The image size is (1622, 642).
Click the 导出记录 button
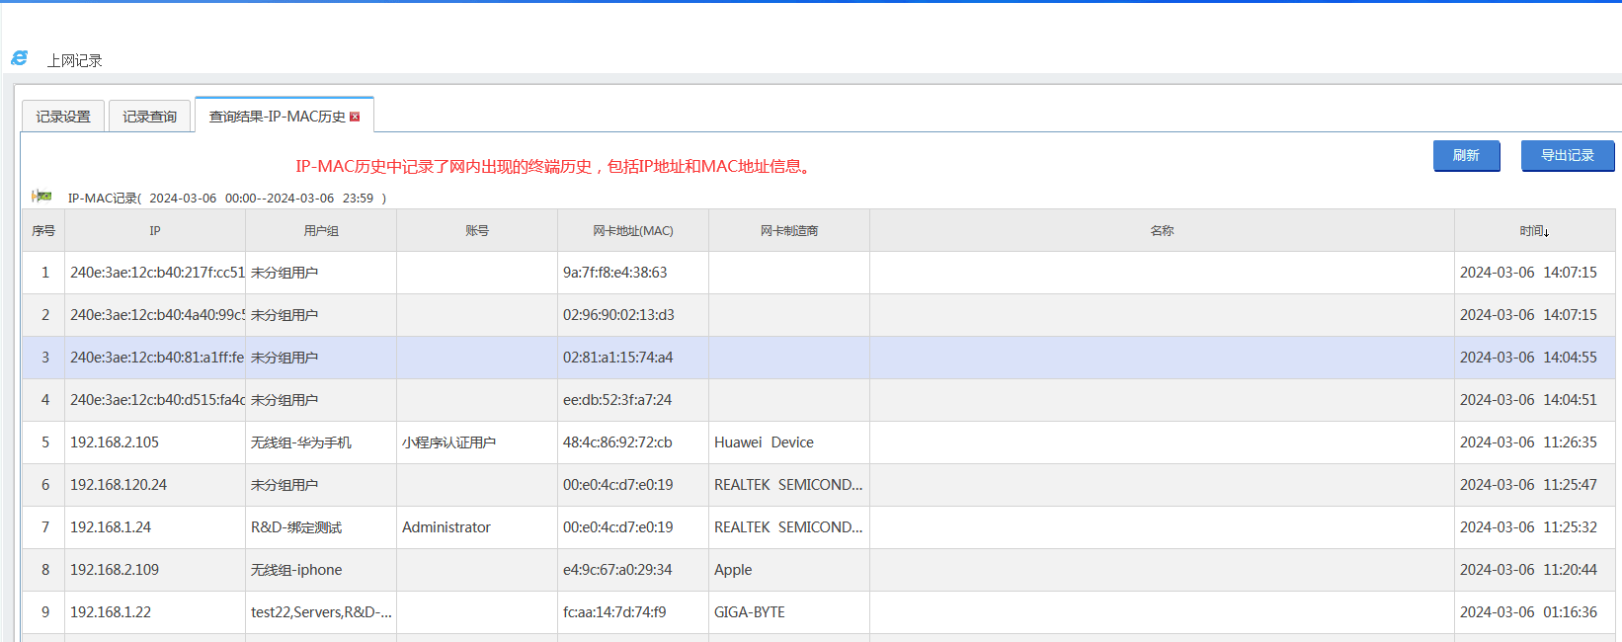tap(1567, 156)
